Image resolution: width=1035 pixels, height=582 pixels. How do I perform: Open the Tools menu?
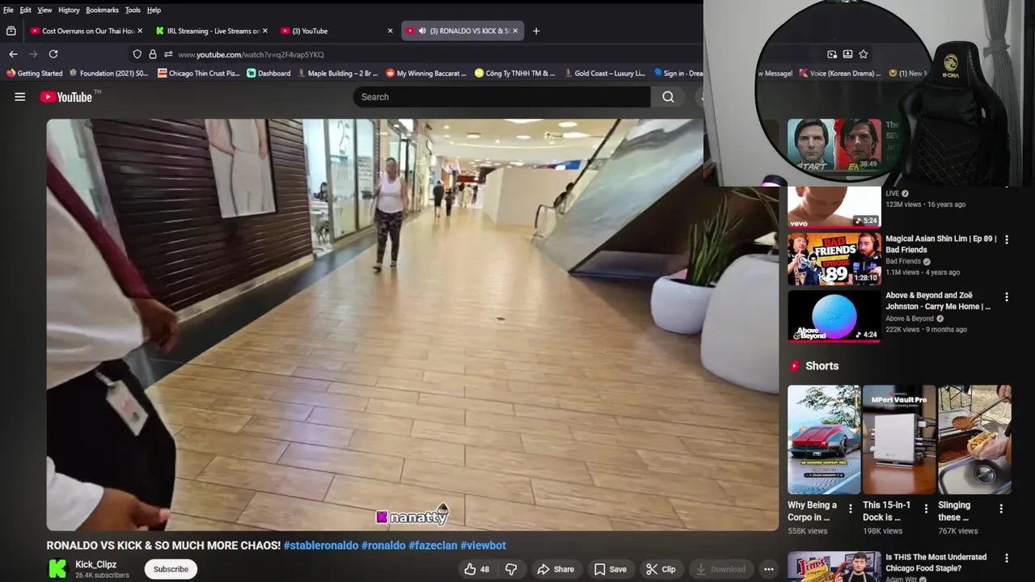133,10
